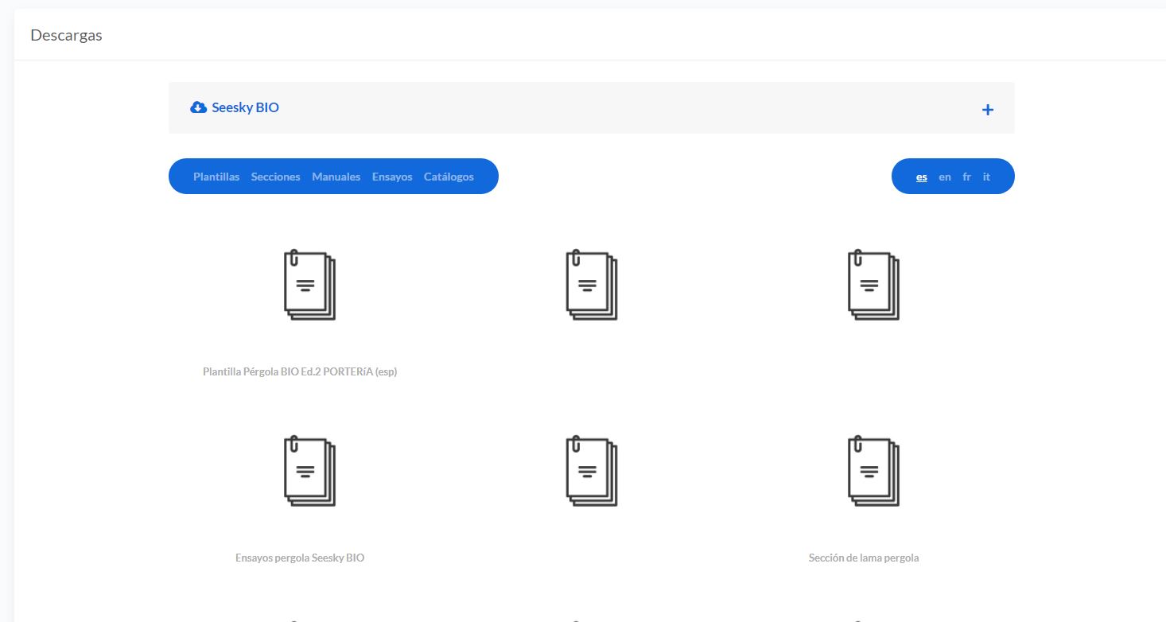
Task: Open document icon above Ensayos pergola Seesky BIO
Action: pyautogui.click(x=309, y=471)
